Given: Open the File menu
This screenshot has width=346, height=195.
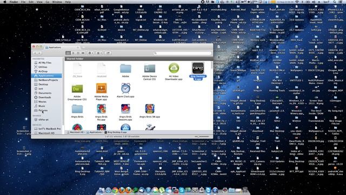Looking at the screenshot, I should pyautogui.click(x=23, y=2).
